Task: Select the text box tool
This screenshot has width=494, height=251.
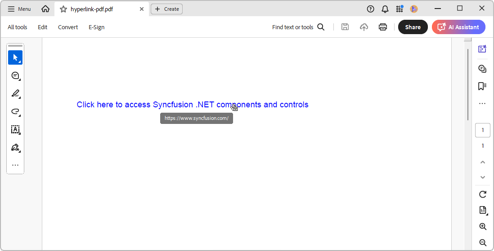Action: coord(15,129)
